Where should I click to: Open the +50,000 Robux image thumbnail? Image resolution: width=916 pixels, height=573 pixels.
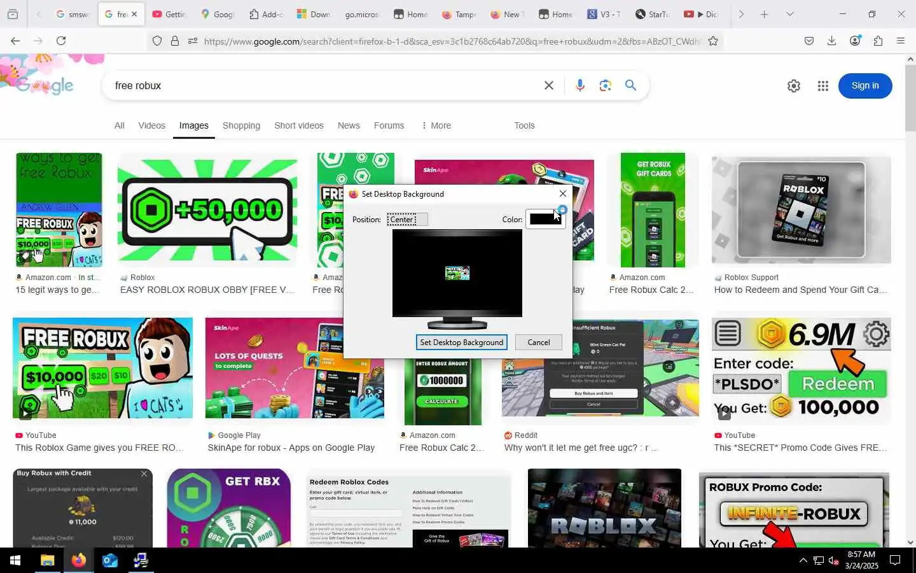point(207,210)
